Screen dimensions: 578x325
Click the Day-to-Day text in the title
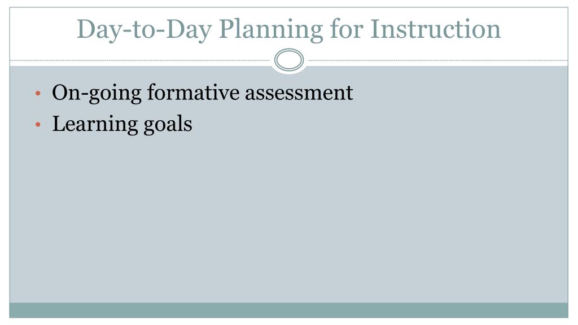144,30
